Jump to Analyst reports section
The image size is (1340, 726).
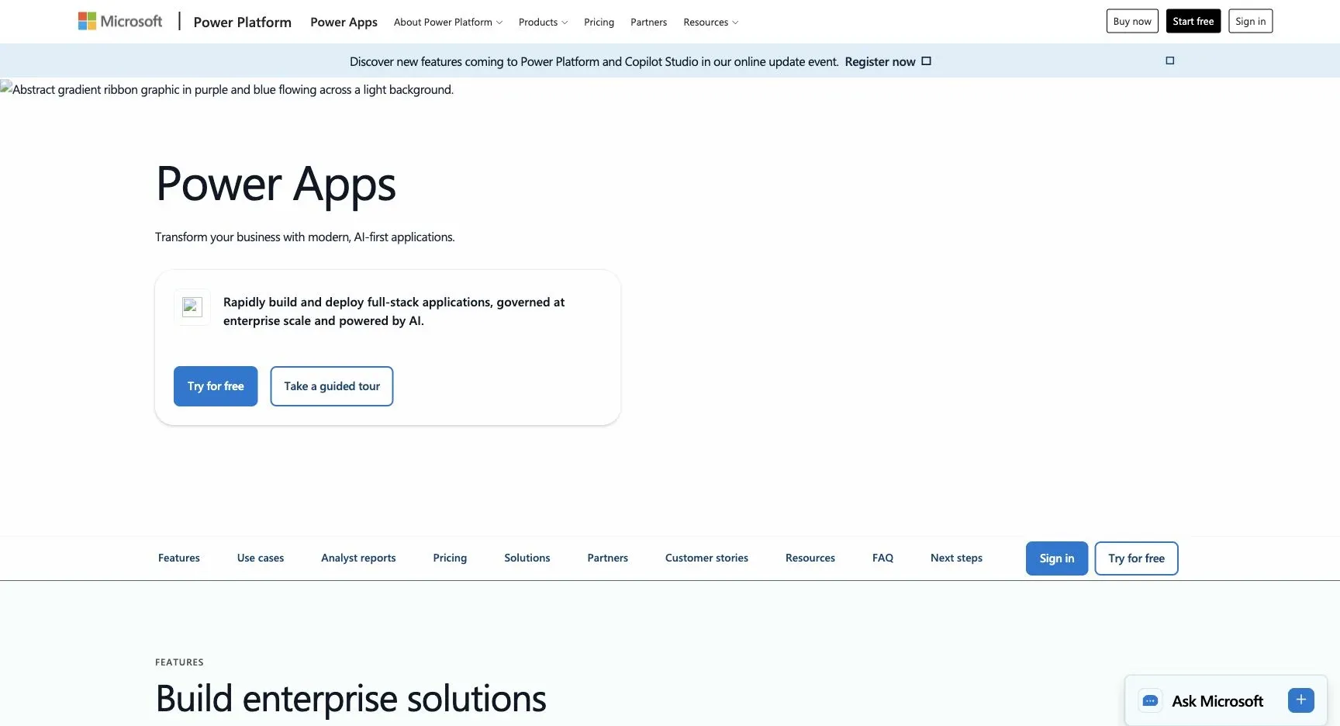coord(358,558)
